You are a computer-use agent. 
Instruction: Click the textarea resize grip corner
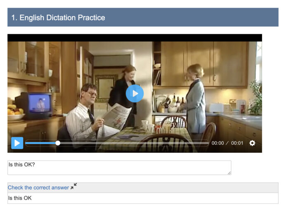(229, 173)
